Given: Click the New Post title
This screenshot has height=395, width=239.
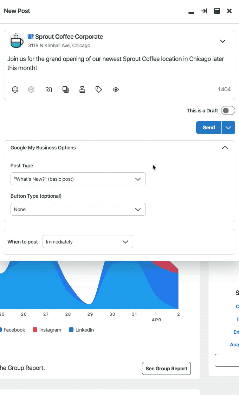Looking at the screenshot, I should click(x=17, y=11).
